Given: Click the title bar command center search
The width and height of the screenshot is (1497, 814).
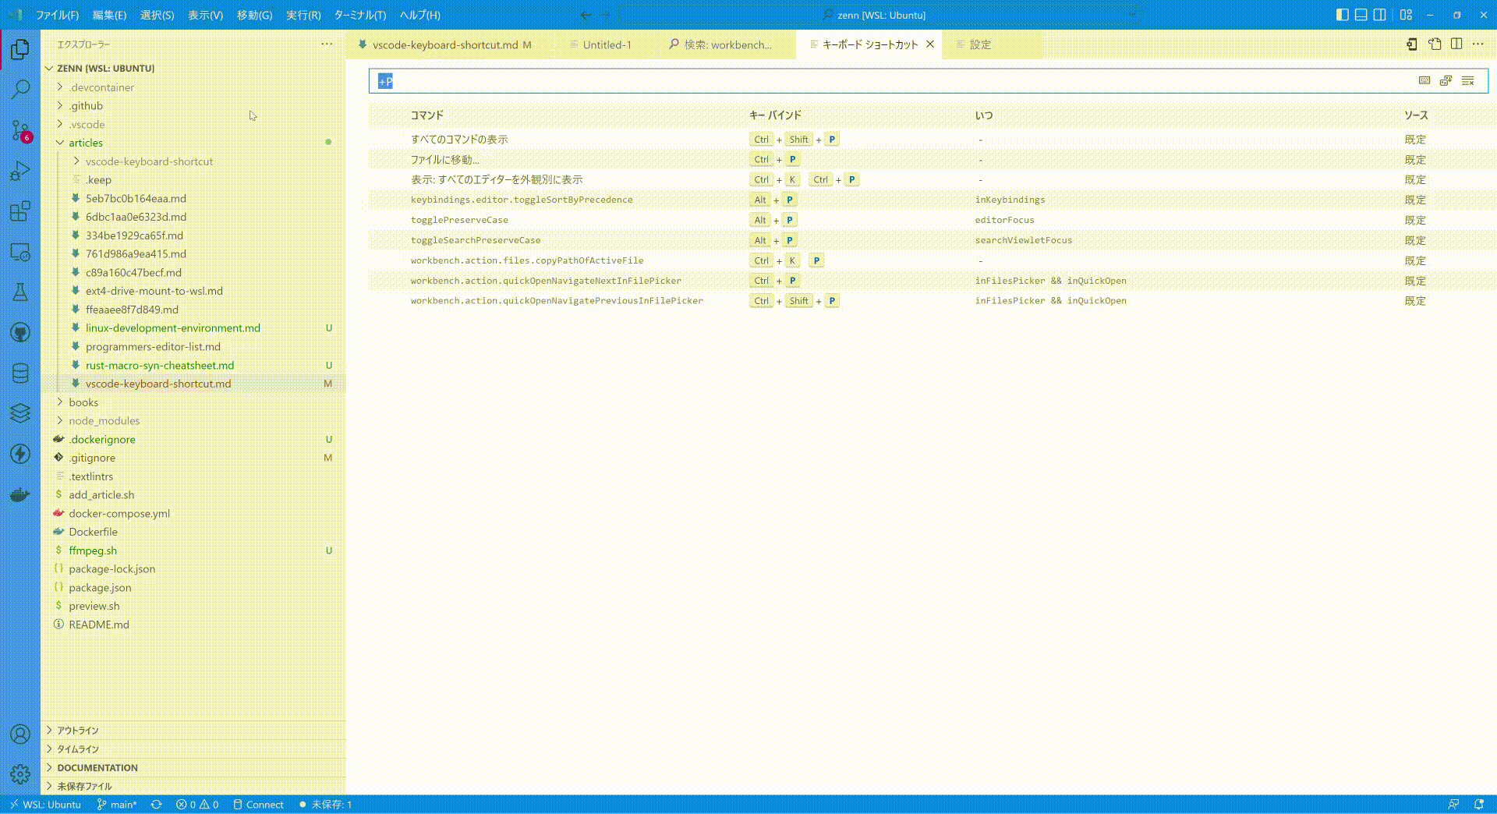Looking at the screenshot, I should (880, 15).
